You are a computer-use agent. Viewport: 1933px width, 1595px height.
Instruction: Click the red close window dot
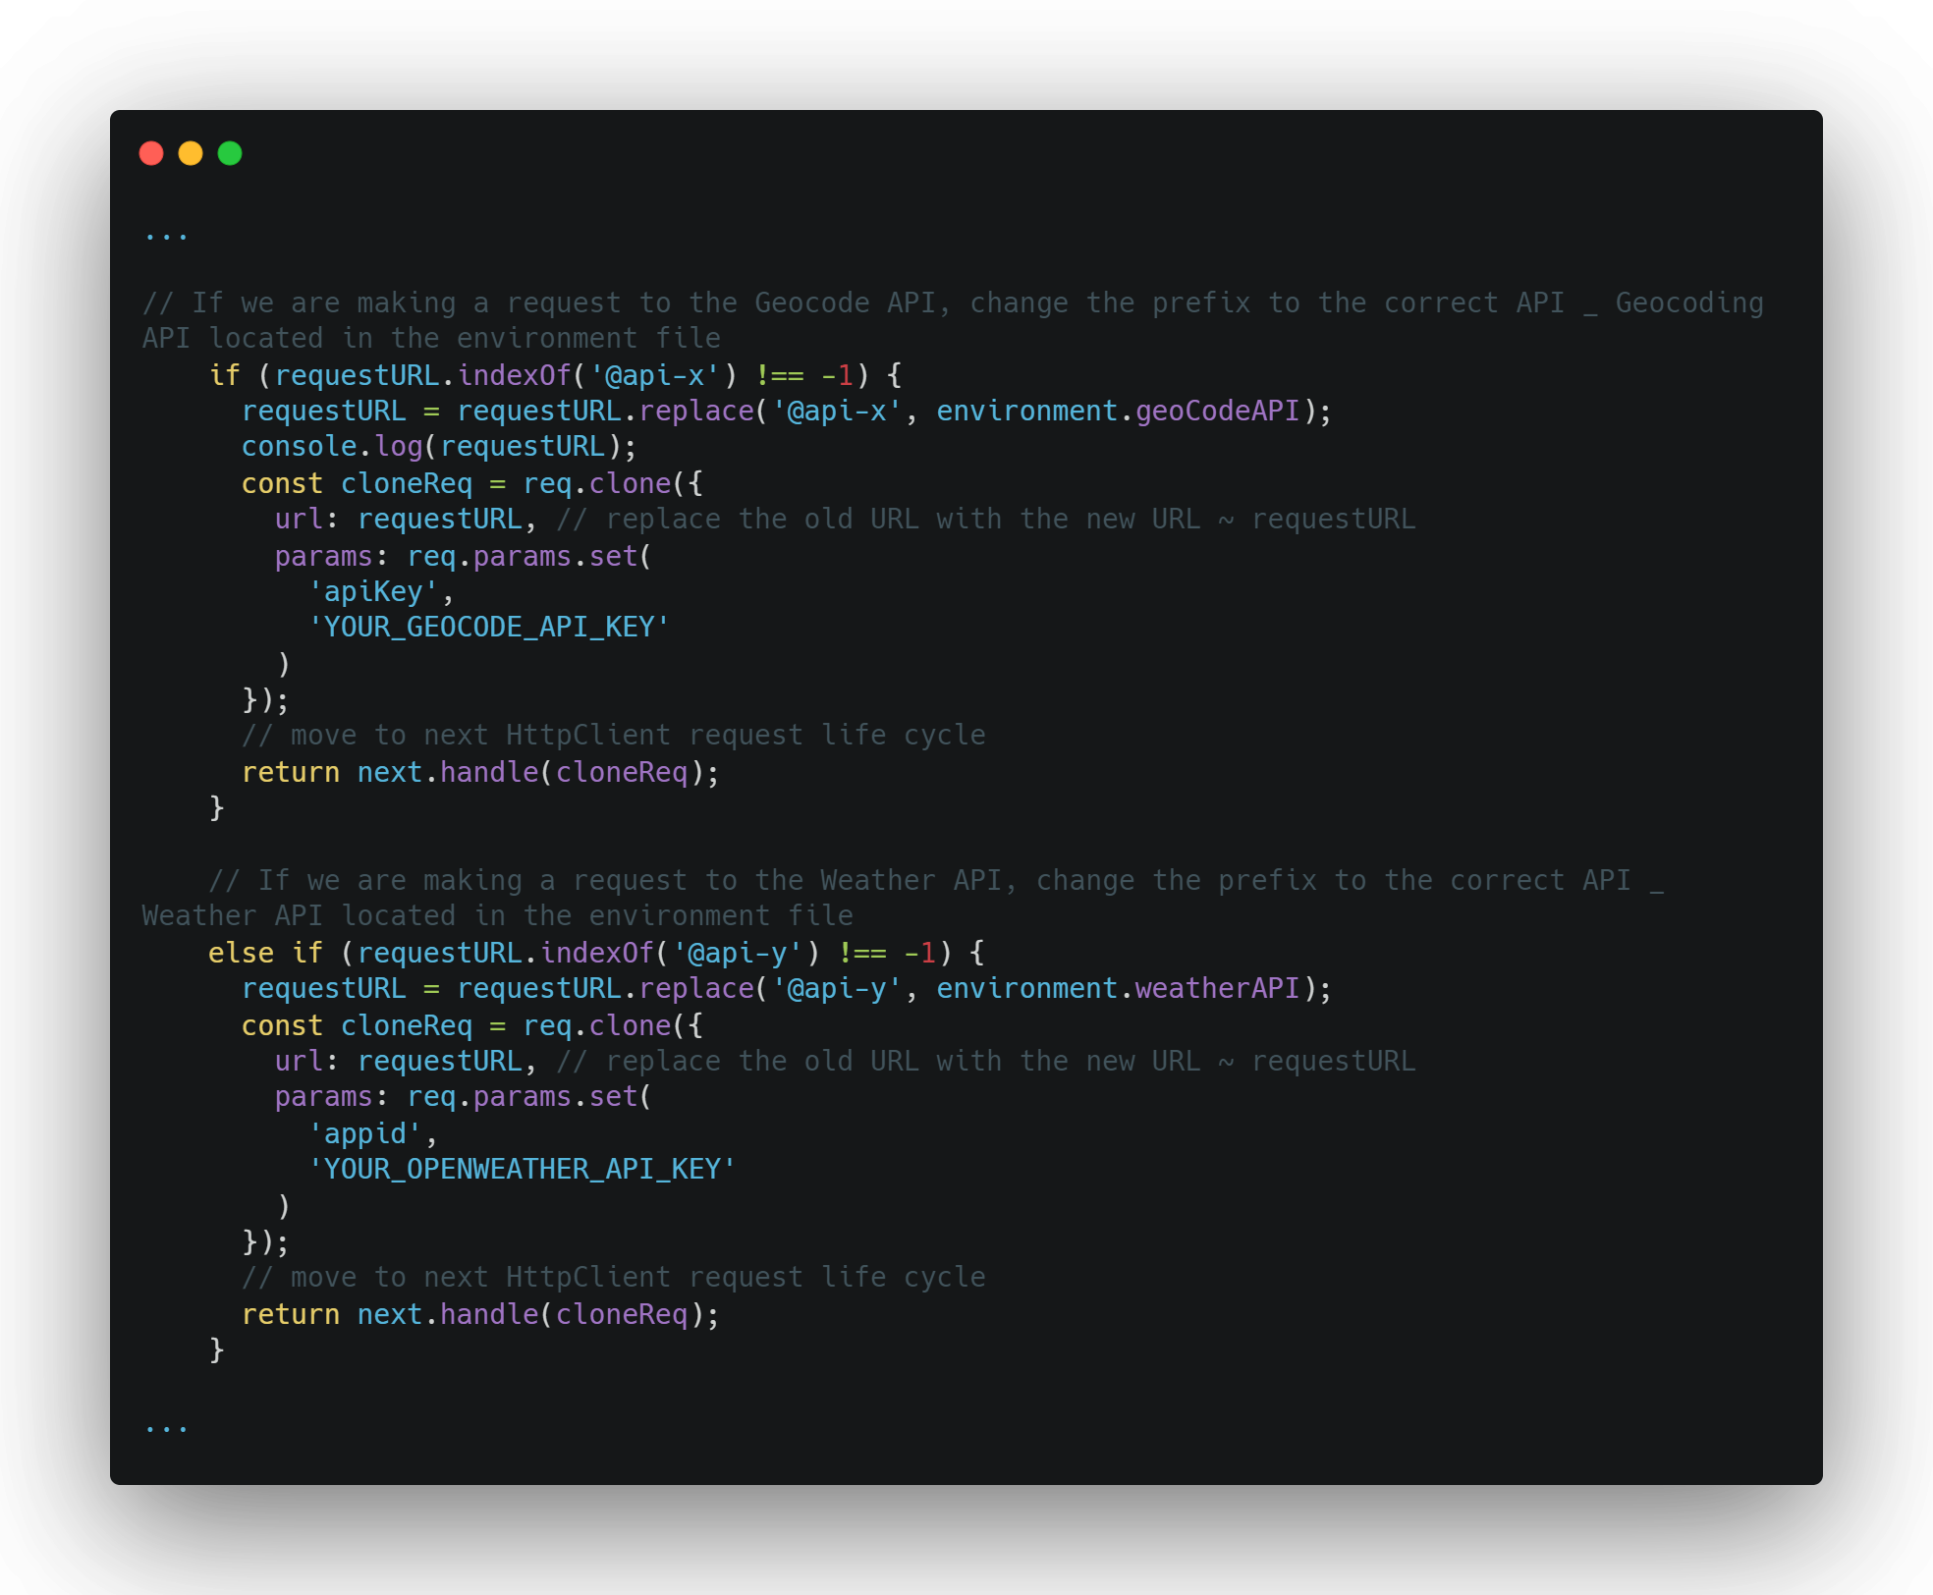coord(151,153)
